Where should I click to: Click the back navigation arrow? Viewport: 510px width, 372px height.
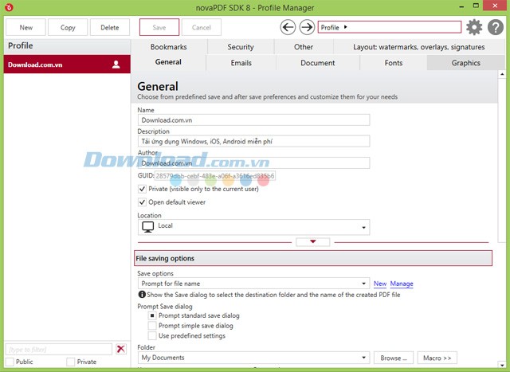pyautogui.click(x=288, y=27)
